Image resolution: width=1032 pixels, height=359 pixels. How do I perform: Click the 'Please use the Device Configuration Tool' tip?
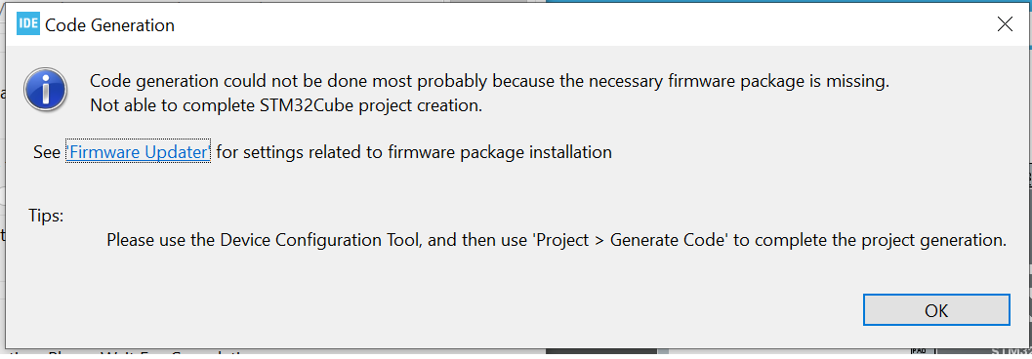pos(557,240)
